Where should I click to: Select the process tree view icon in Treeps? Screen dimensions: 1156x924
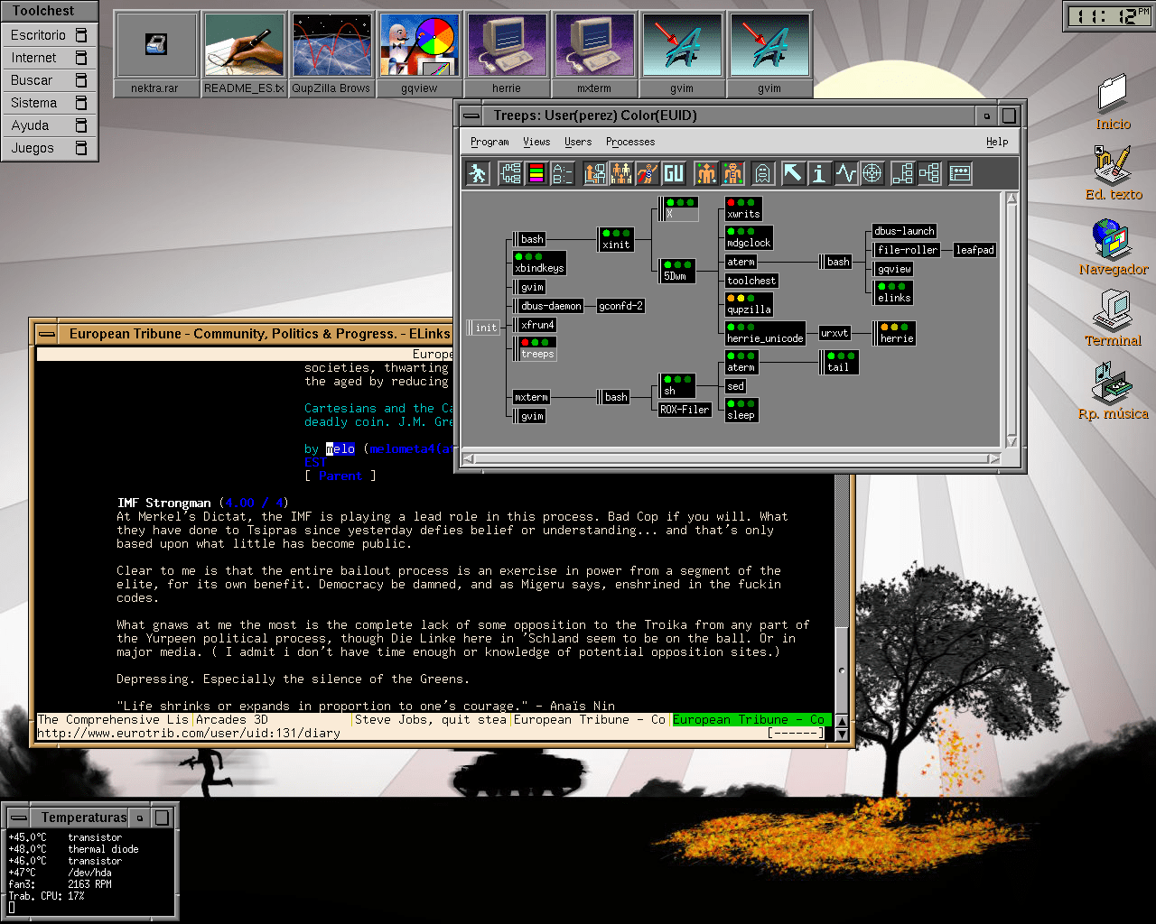coord(510,173)
